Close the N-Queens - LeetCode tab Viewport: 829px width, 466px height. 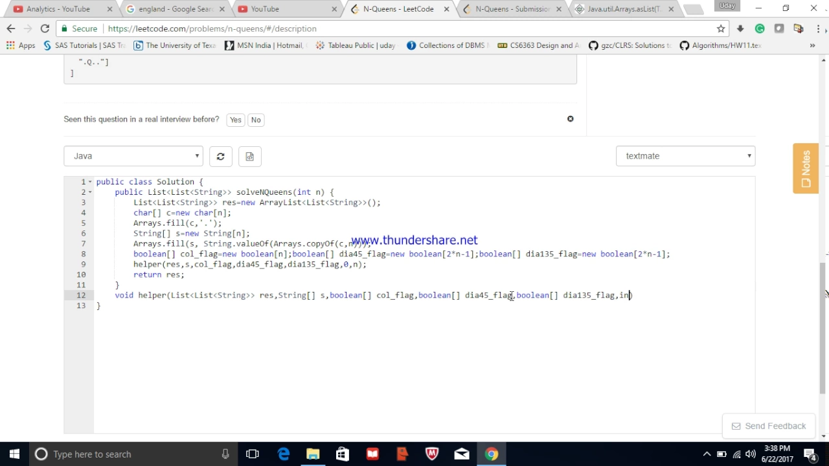tap(446, 9)
